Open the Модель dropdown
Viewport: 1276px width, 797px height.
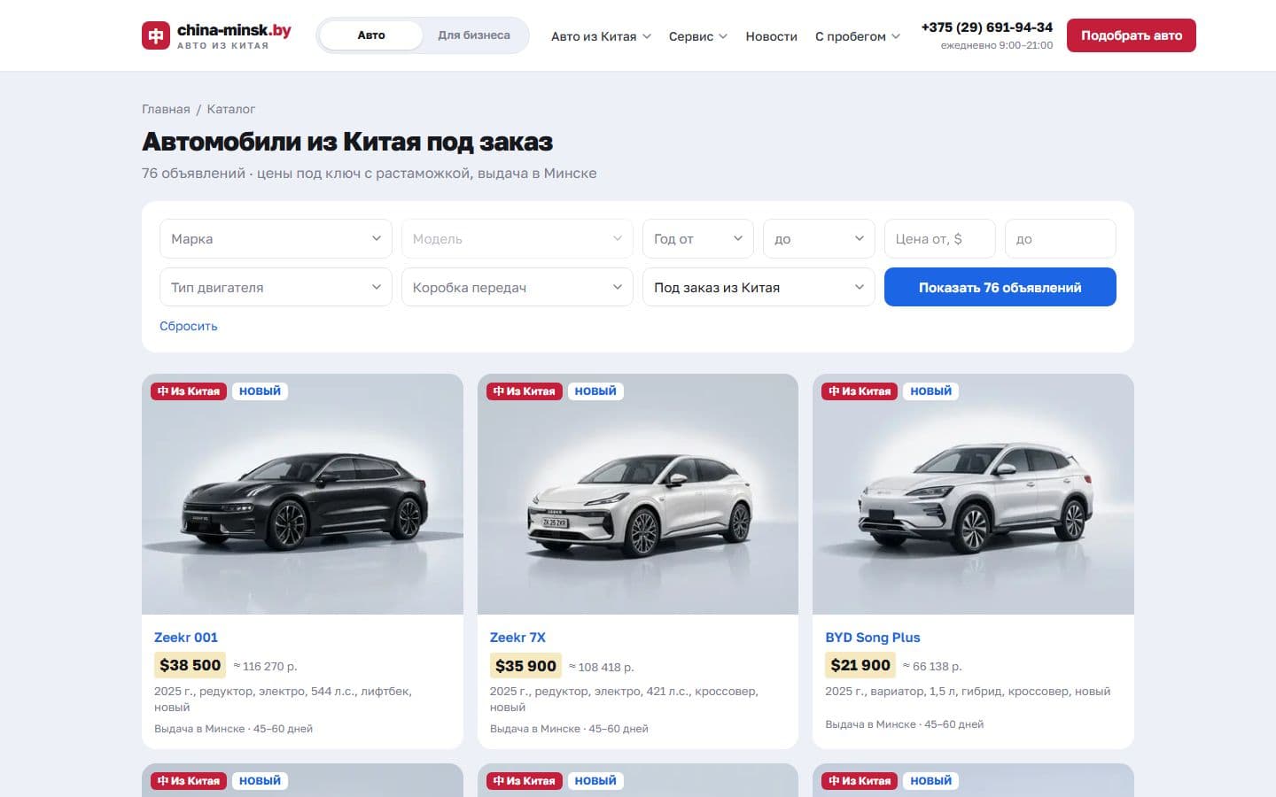coord(517,238)
